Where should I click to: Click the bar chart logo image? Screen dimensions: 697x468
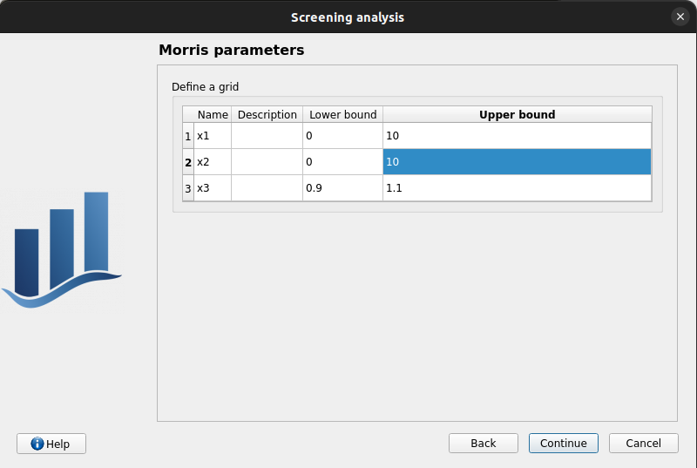tap(62, 250)
